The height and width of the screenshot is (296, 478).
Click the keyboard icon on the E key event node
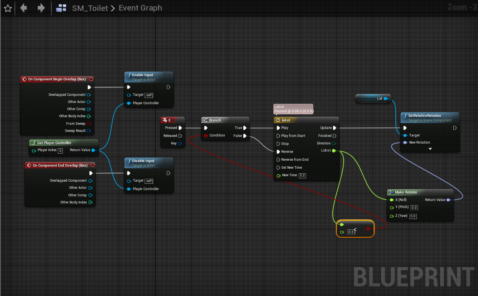click(164, 120)
